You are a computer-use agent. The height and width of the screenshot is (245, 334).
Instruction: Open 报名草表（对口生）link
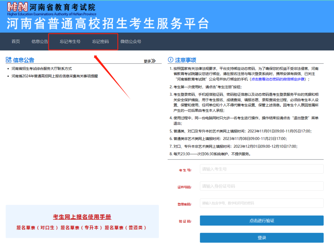coord(37,228)
